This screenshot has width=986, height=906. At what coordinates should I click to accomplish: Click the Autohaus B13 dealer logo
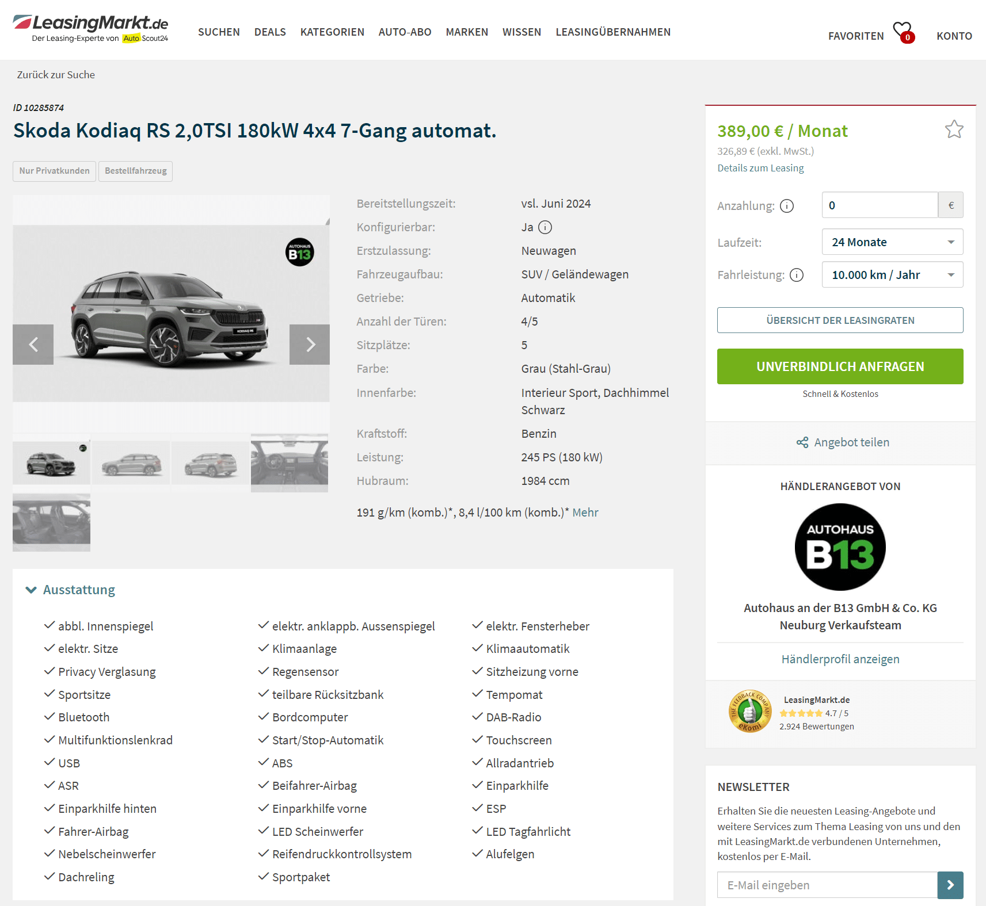tap(840, 547)
